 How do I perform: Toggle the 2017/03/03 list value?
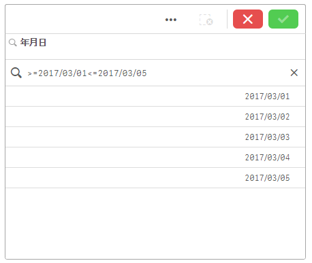[x=155, y=137]
